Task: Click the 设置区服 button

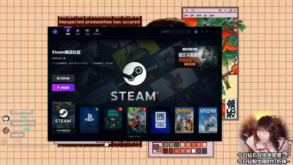Action: [63, 78]
